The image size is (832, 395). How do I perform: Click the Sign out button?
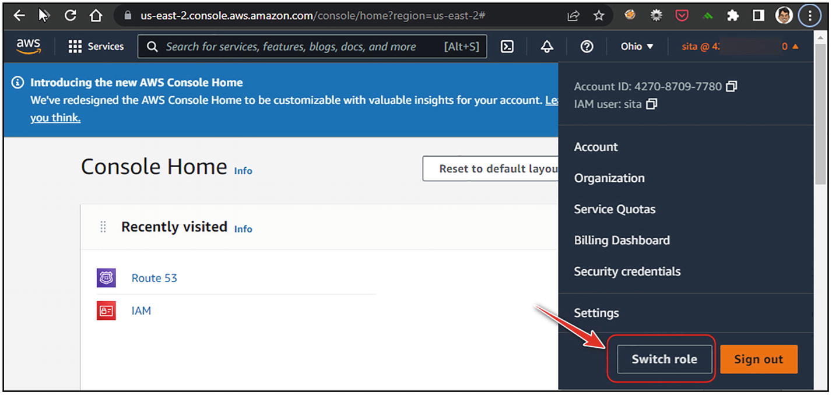(759, 359)
